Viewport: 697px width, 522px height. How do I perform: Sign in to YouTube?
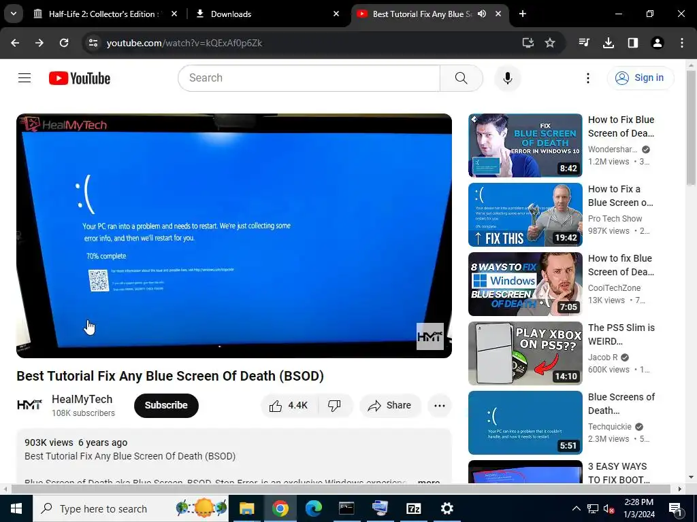coord(640,77)
